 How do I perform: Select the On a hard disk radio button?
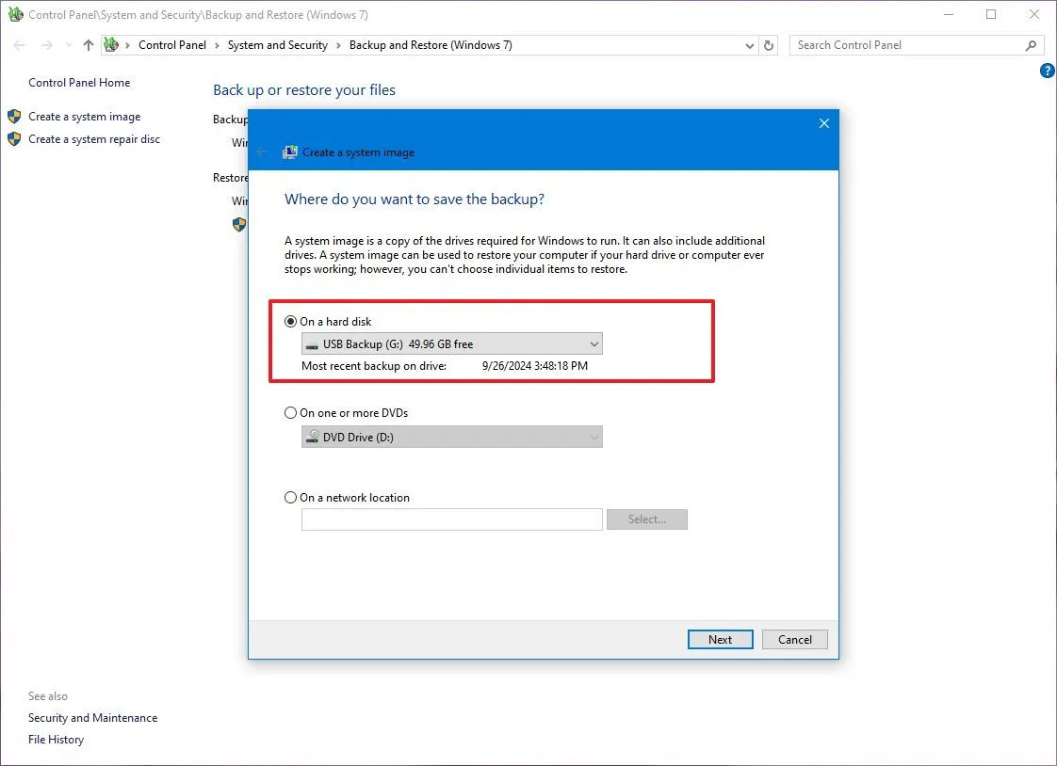pos(290,321)
